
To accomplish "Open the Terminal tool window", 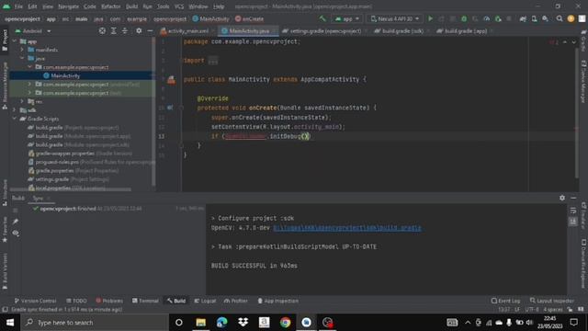I will pos(145,301).
